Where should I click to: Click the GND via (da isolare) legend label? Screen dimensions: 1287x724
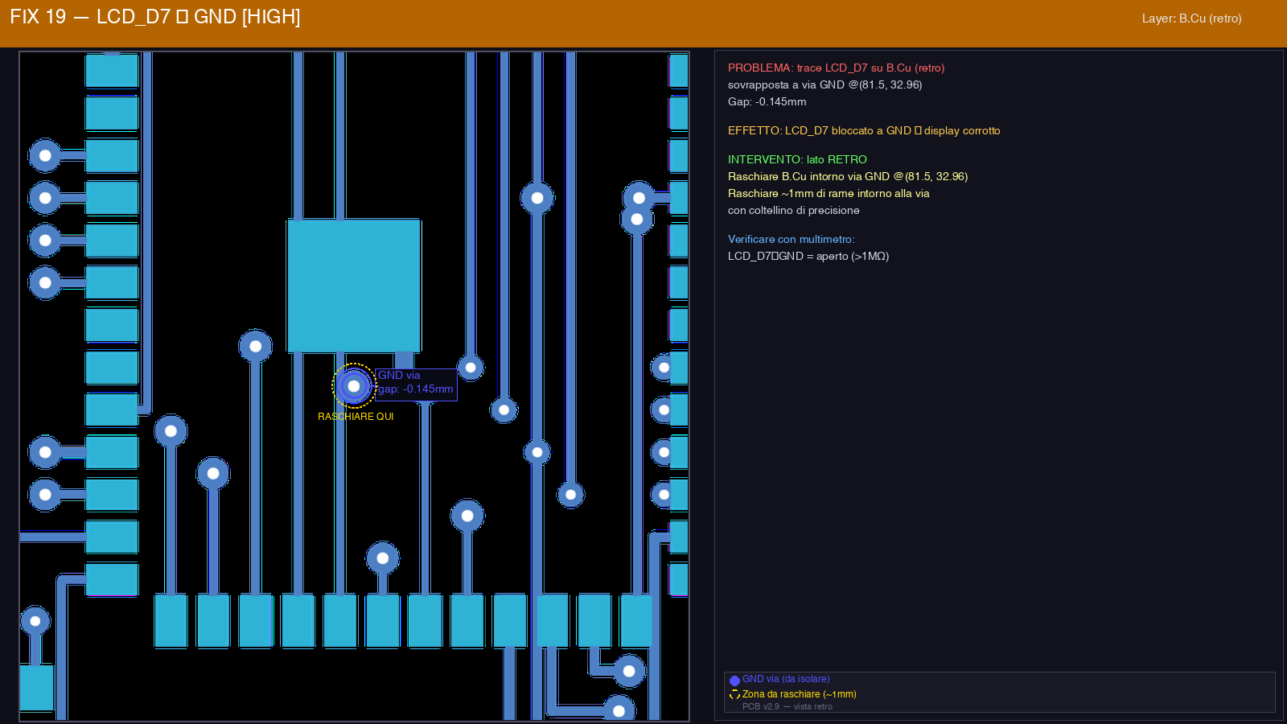[x=786, y=680]
